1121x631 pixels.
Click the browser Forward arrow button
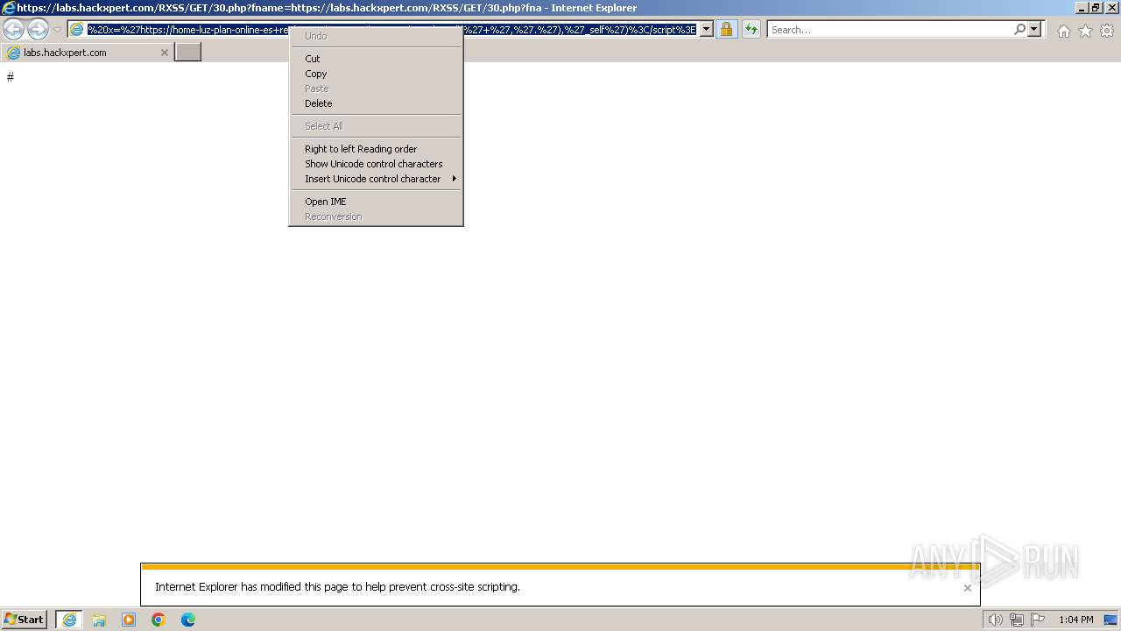coord(38,30)
